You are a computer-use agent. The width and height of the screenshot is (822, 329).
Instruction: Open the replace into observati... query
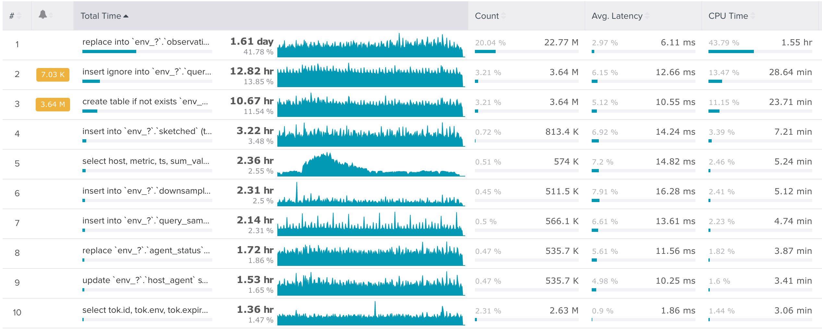pos(146,42)
